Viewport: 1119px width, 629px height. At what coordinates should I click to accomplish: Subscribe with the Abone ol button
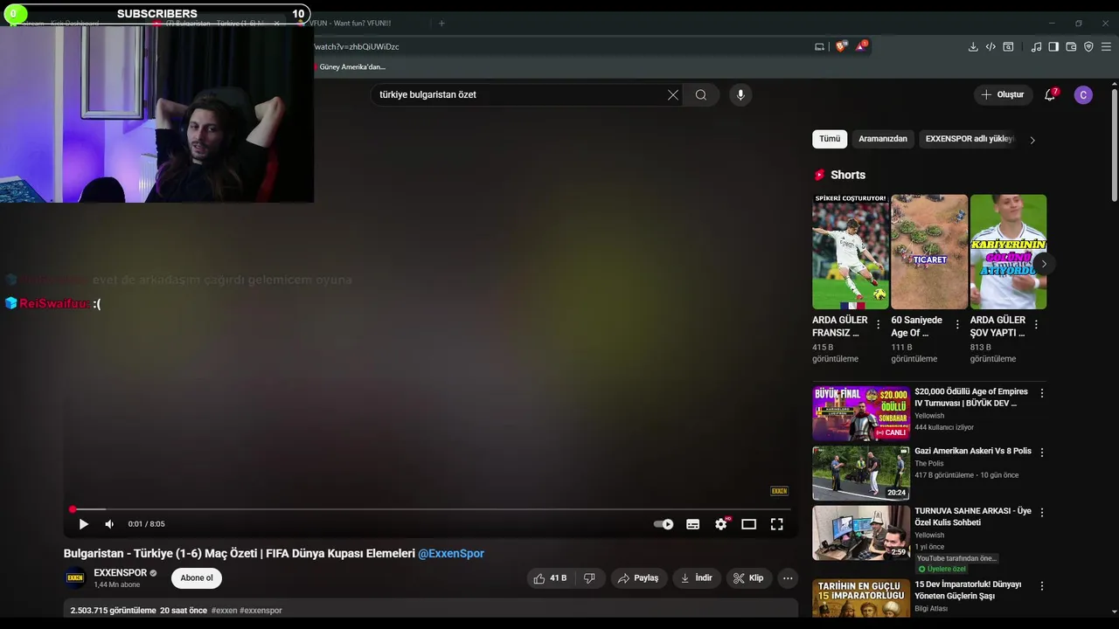197,578
